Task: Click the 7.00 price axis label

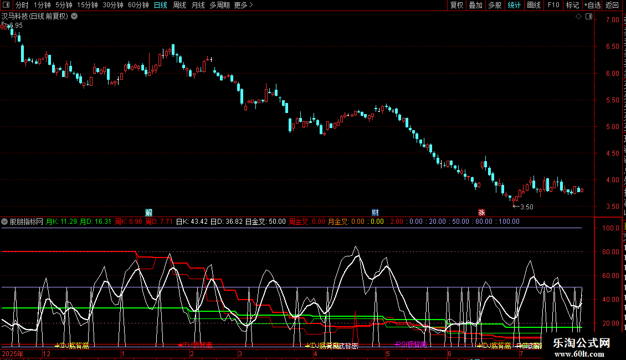Action: tap(612, 20)
